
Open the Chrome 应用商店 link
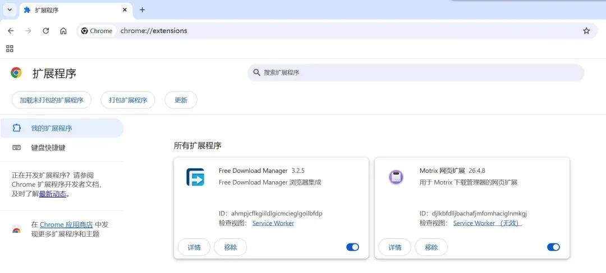[66, 224]
